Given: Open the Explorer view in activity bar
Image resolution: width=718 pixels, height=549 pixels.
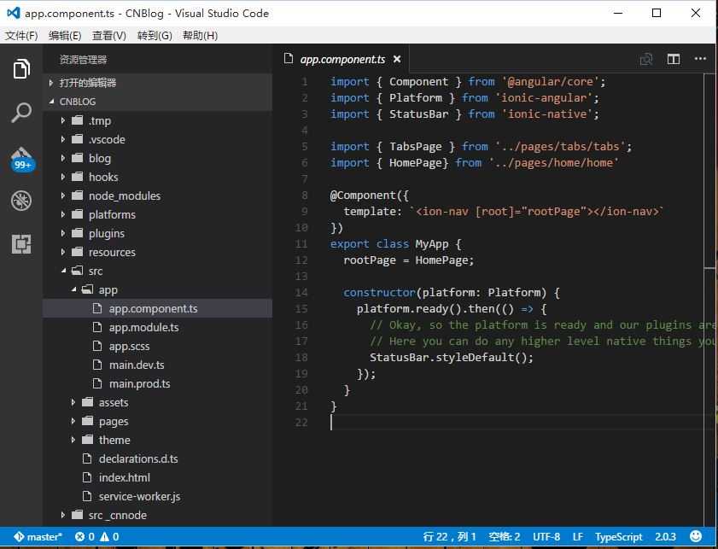Looking at the screenshot, I should point(21,69).
